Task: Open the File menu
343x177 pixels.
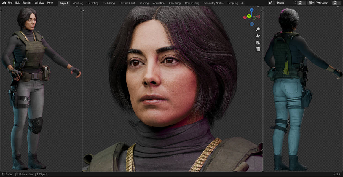Action: (10, 3)
